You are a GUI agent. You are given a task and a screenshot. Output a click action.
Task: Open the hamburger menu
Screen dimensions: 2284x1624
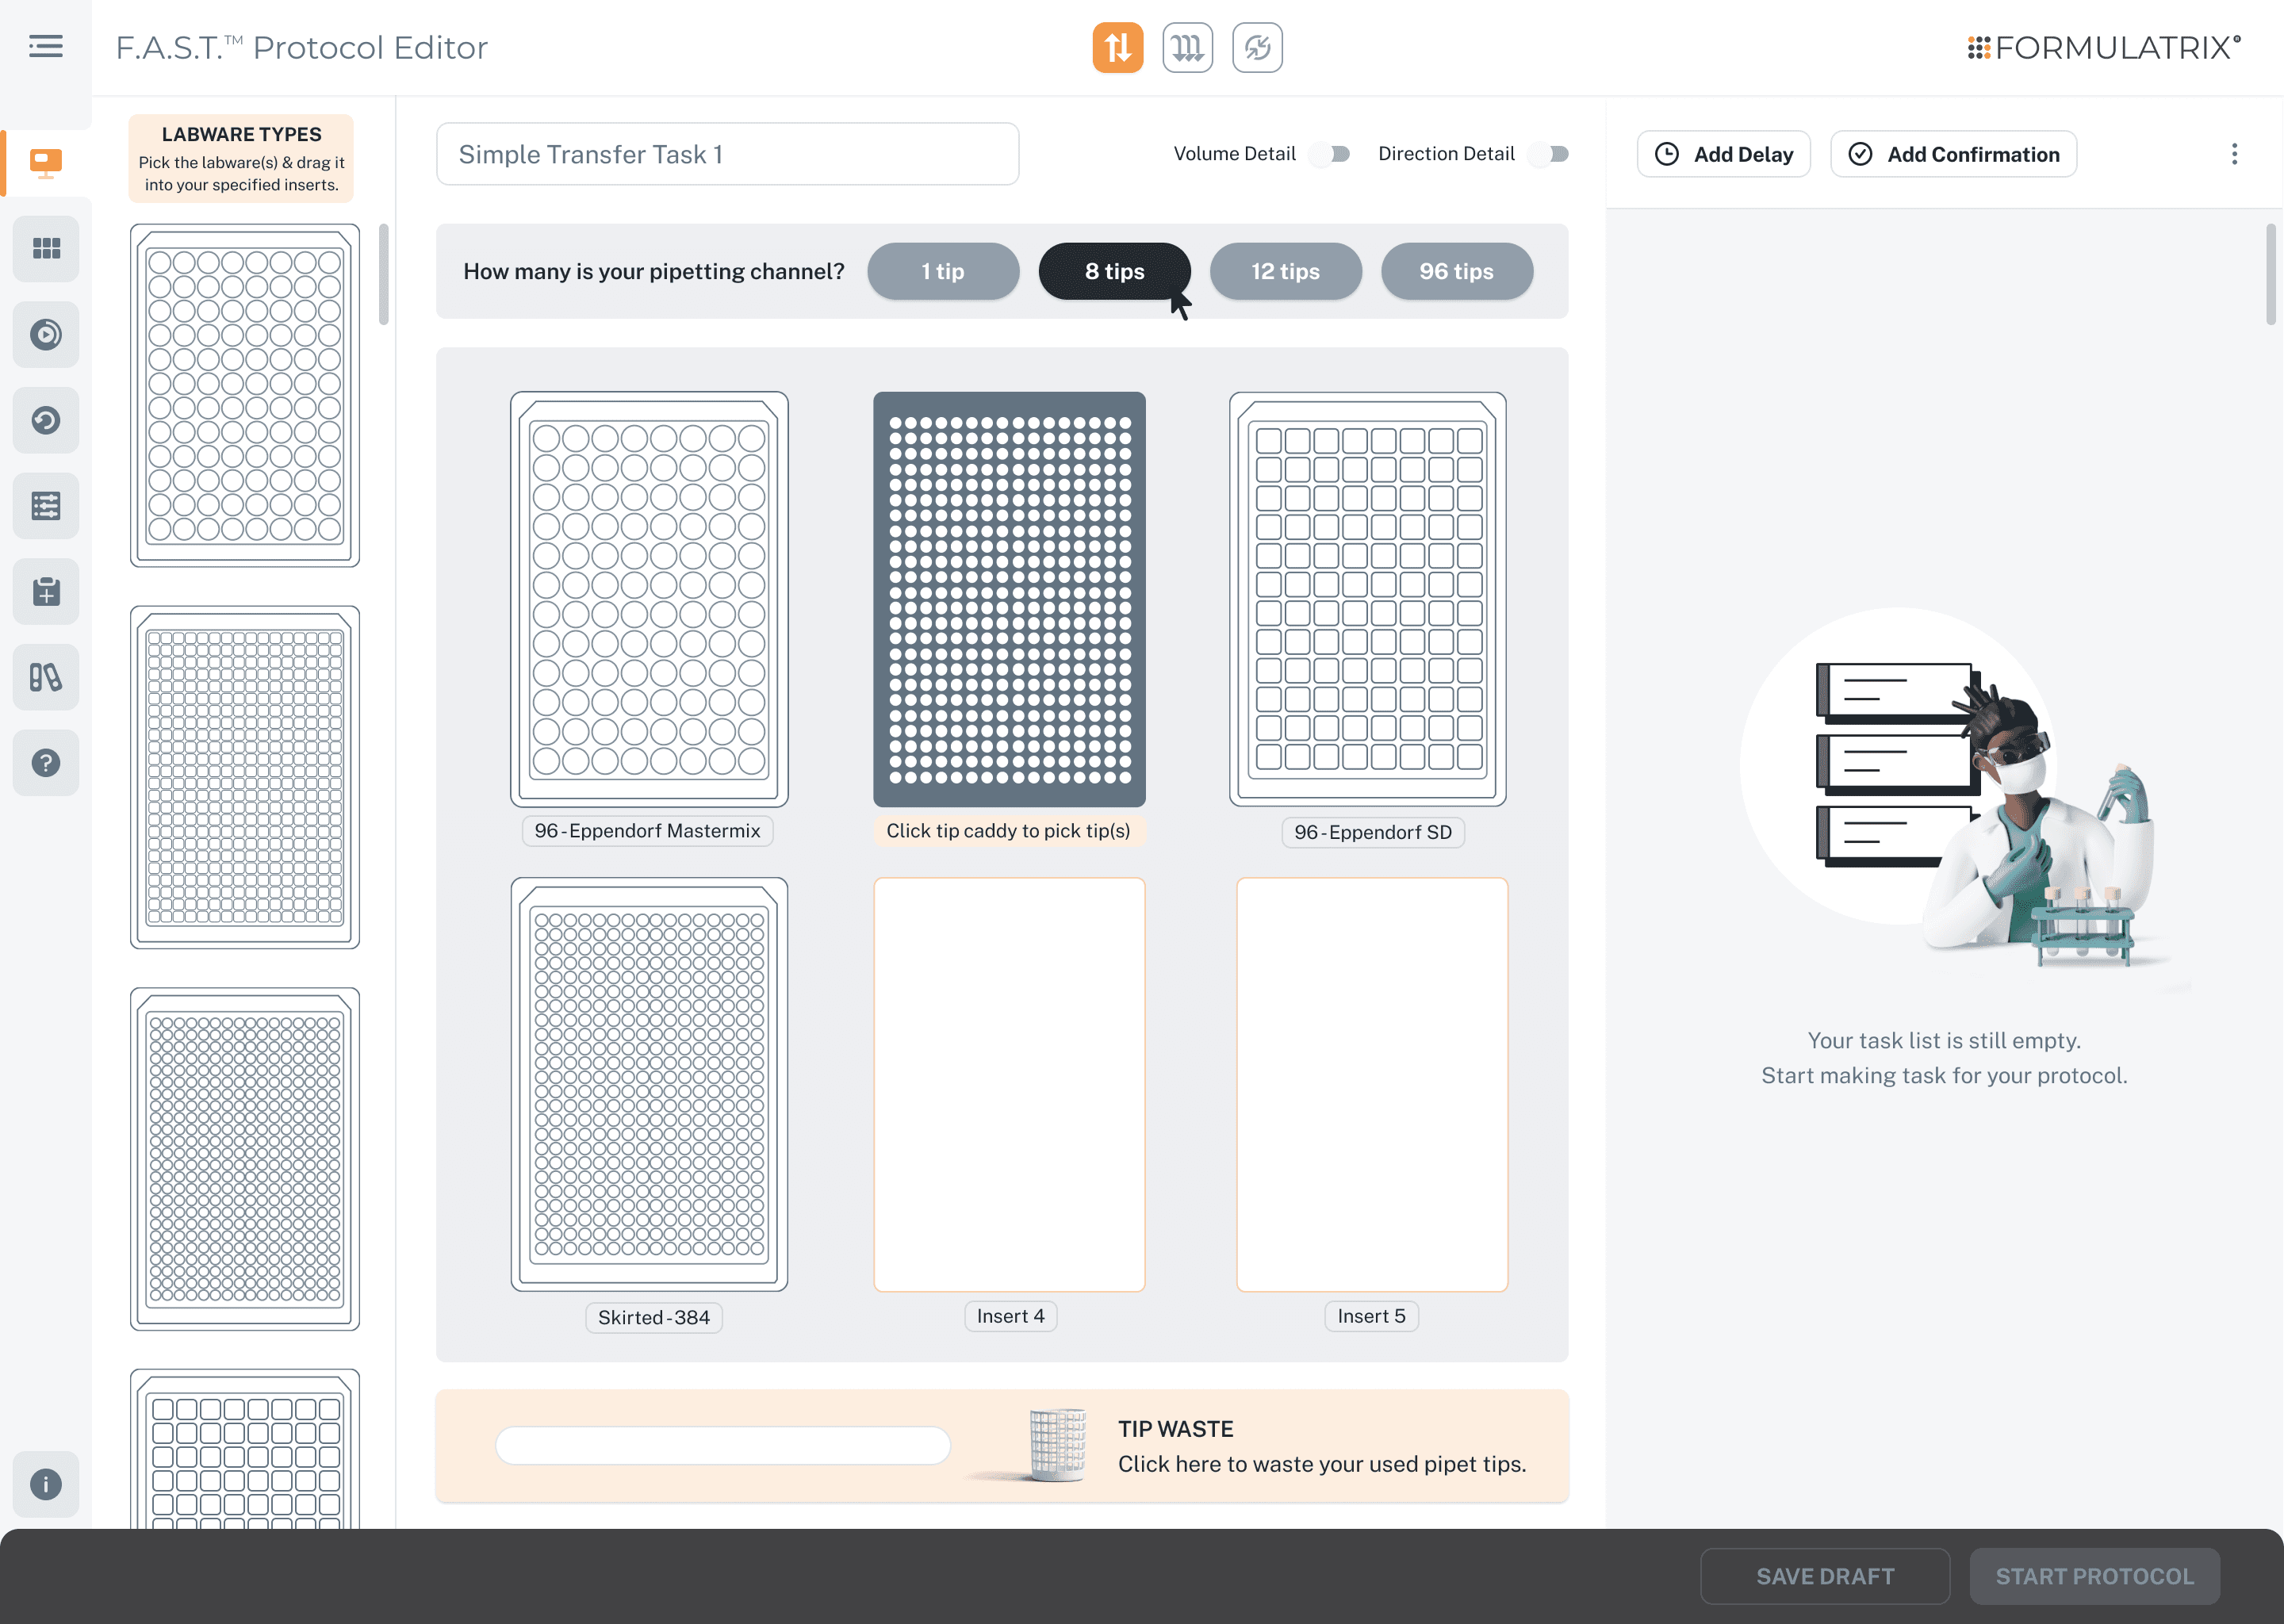pyautogui.click(x=46, y=46)
